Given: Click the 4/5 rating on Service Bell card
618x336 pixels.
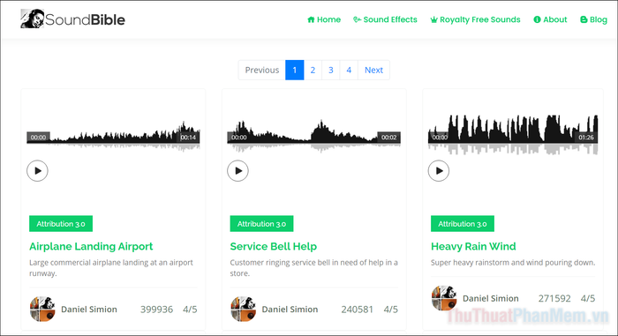Looking at the screenshot, I should [391, 310].
